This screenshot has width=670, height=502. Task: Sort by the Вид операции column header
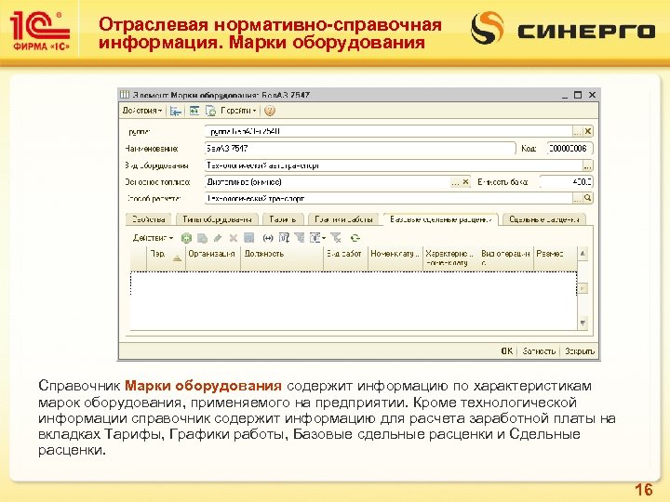[x=506, y=258]
